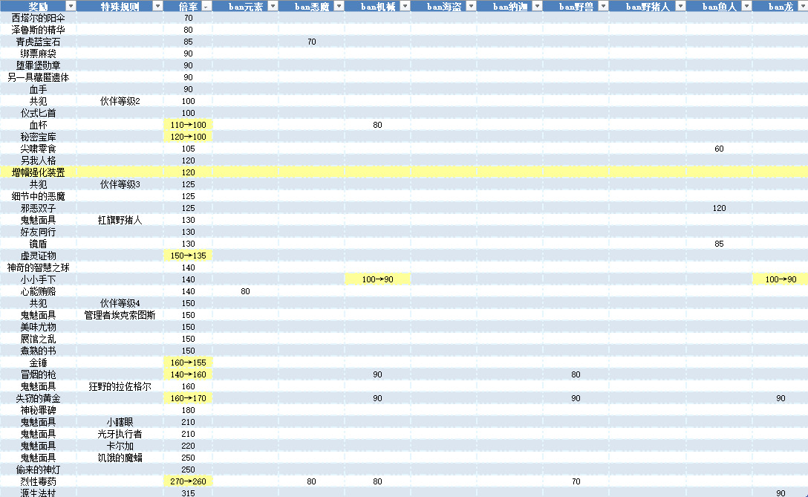Open the ban野猪人 column filter dropdown
Screen dimensions: 808x497
(681, 6)
